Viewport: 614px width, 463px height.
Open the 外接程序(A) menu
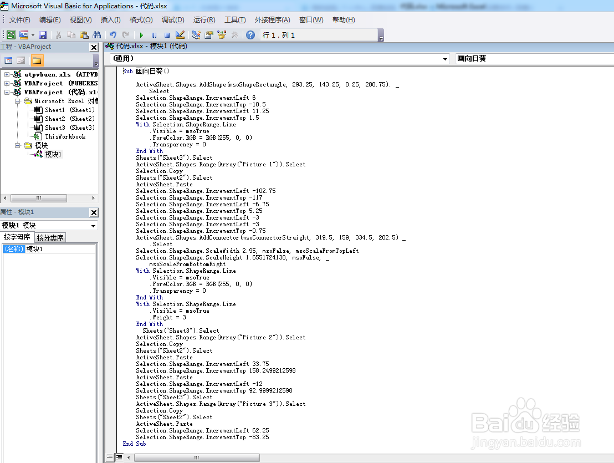(x=272, y=20)
